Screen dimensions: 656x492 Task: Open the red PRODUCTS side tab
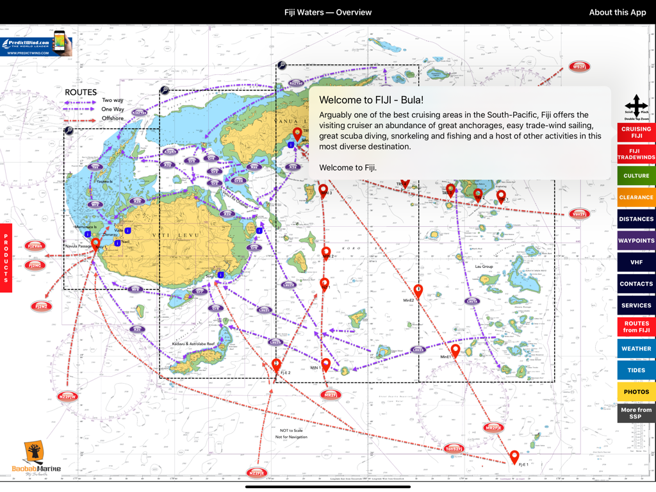[6, 256]
